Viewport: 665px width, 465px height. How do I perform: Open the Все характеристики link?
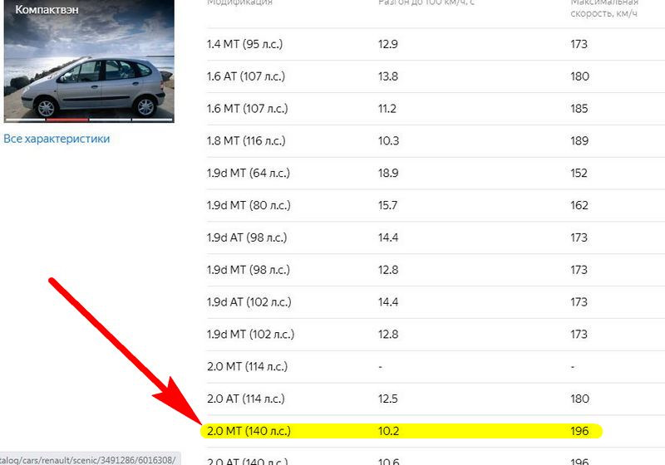pyautogui.click(x=57, y=139)
